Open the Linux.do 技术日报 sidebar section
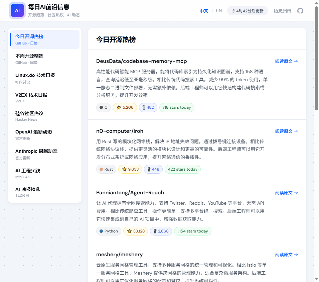The width and height of the screenshot is (319, 282). pos(45,79)
